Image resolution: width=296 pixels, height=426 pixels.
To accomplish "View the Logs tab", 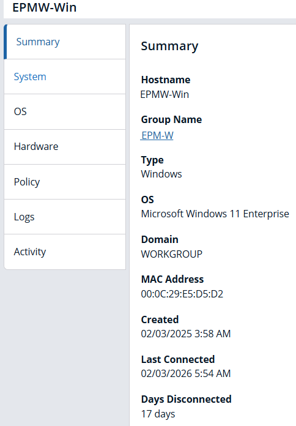I will coord(65,217).
